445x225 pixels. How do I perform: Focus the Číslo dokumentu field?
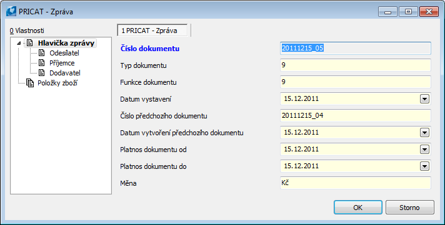[356, 49]
